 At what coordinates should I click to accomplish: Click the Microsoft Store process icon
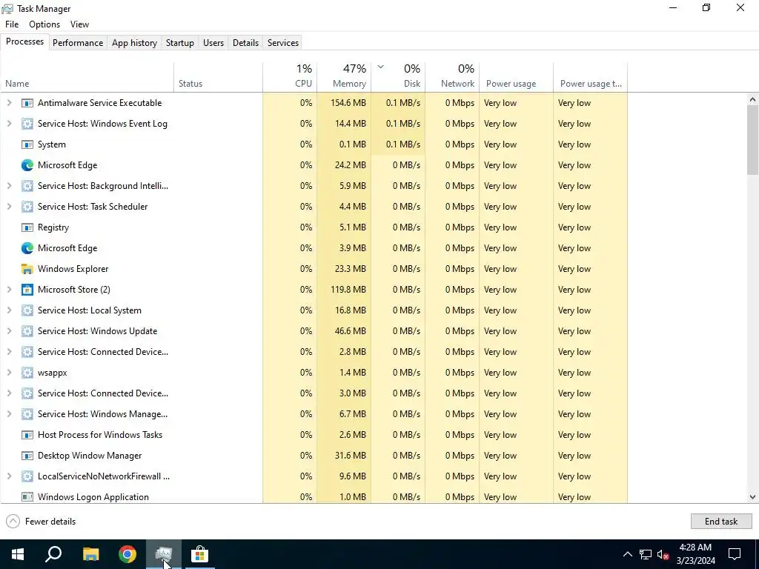[27, 290]
